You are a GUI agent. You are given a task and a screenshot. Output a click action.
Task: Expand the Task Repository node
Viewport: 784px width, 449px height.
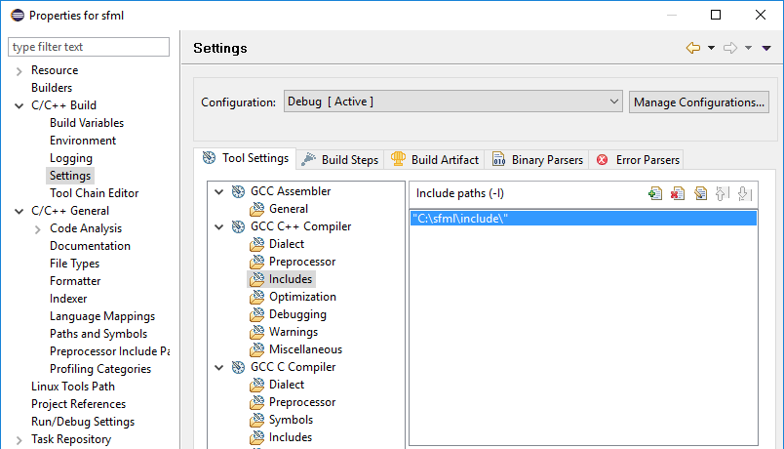(19, 440)
